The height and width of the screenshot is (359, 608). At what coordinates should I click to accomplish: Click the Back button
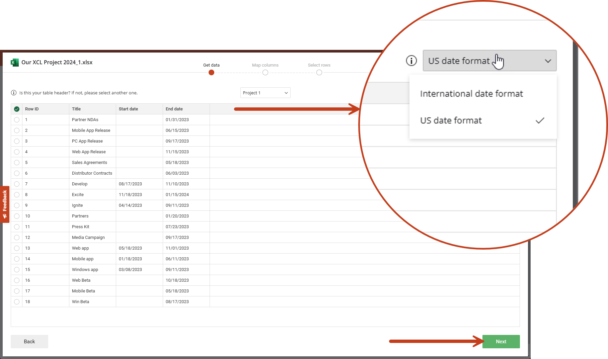pyautogui.click(x=29, y=341)
